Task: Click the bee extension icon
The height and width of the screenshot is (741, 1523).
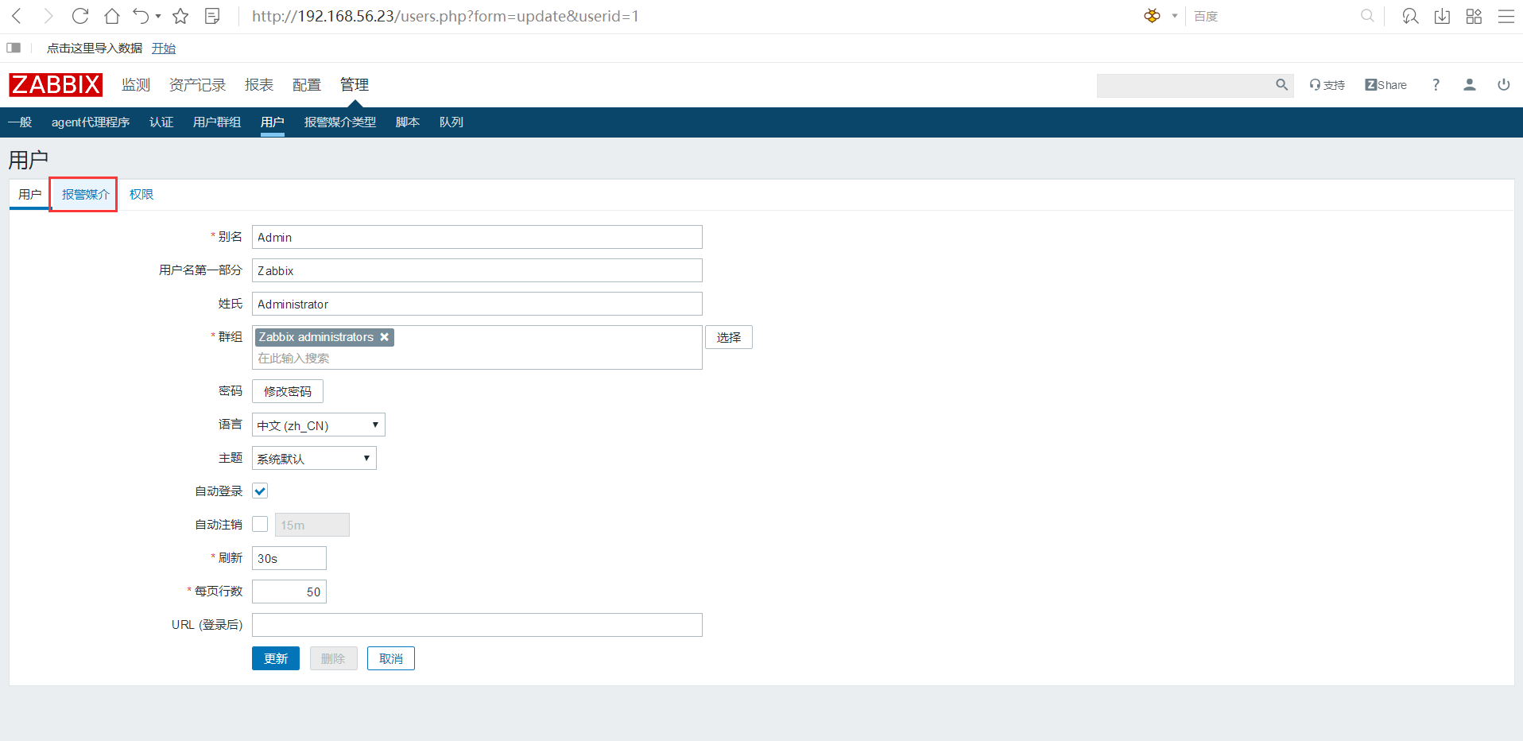Action: (x=1152, y=16)
